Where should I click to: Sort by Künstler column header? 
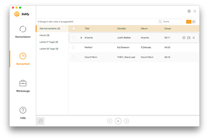tap(121, 28)
